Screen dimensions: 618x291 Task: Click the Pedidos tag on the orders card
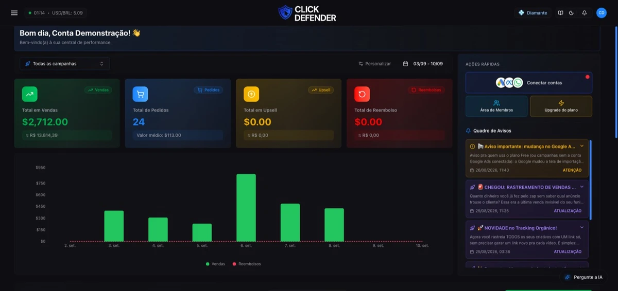point(208,90)
